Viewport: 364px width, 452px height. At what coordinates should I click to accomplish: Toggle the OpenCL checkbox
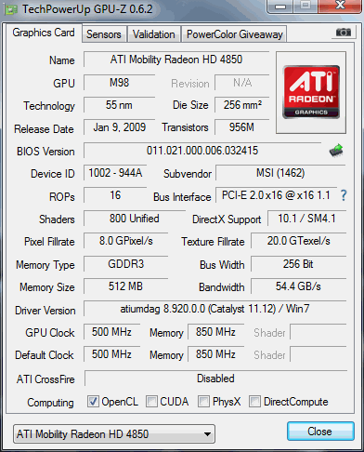point(93,401)
